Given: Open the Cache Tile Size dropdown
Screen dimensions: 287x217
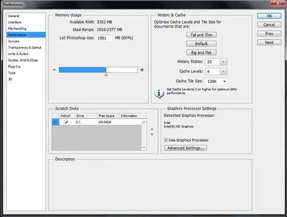Looking at the screenshot, I should point(217,81).
